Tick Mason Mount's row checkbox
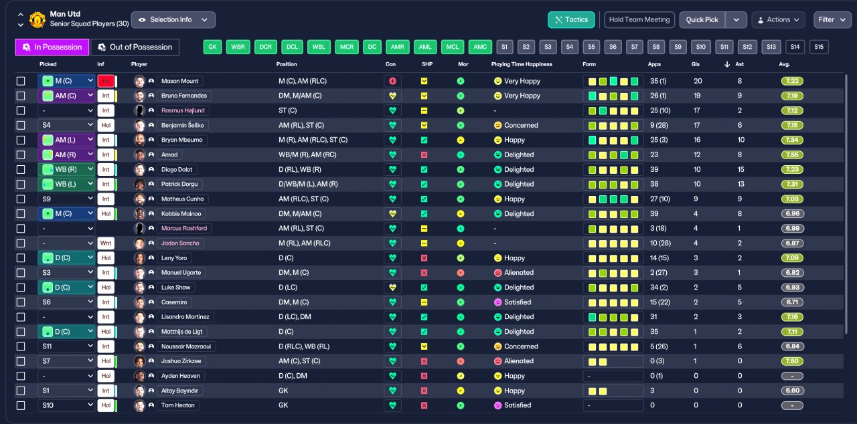 pyautogui.click(x=21, y=81)
